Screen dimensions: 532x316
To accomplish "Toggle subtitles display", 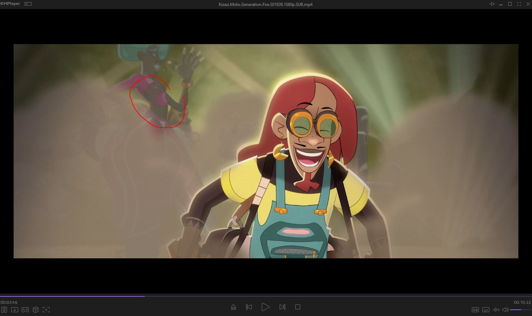I will pyautogui.click(x=486, y=310).
